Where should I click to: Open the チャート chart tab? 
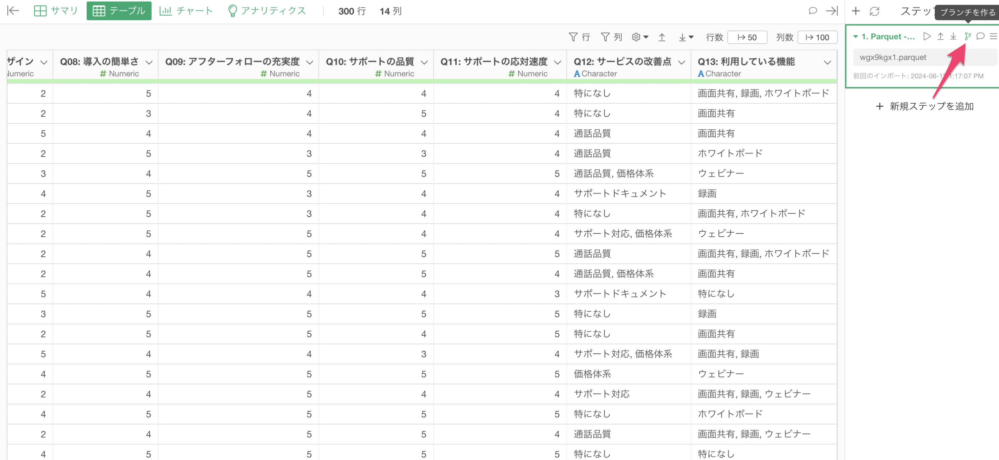[x=186, y=11]
